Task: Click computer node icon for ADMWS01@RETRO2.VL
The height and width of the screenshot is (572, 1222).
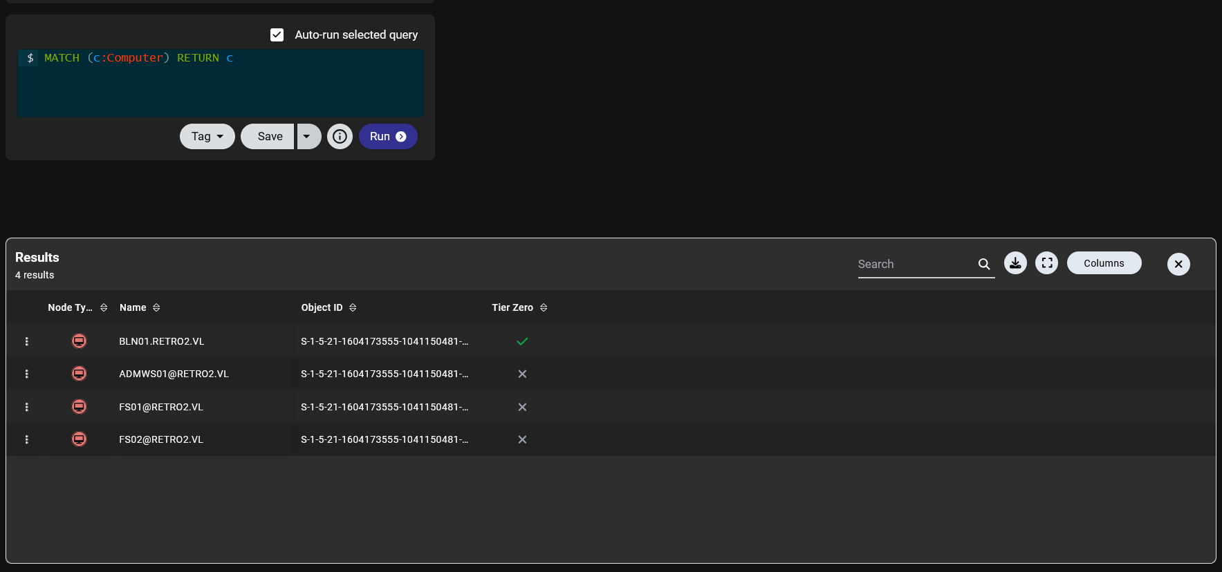Action: pyautogui.click(x=80, y=374)
